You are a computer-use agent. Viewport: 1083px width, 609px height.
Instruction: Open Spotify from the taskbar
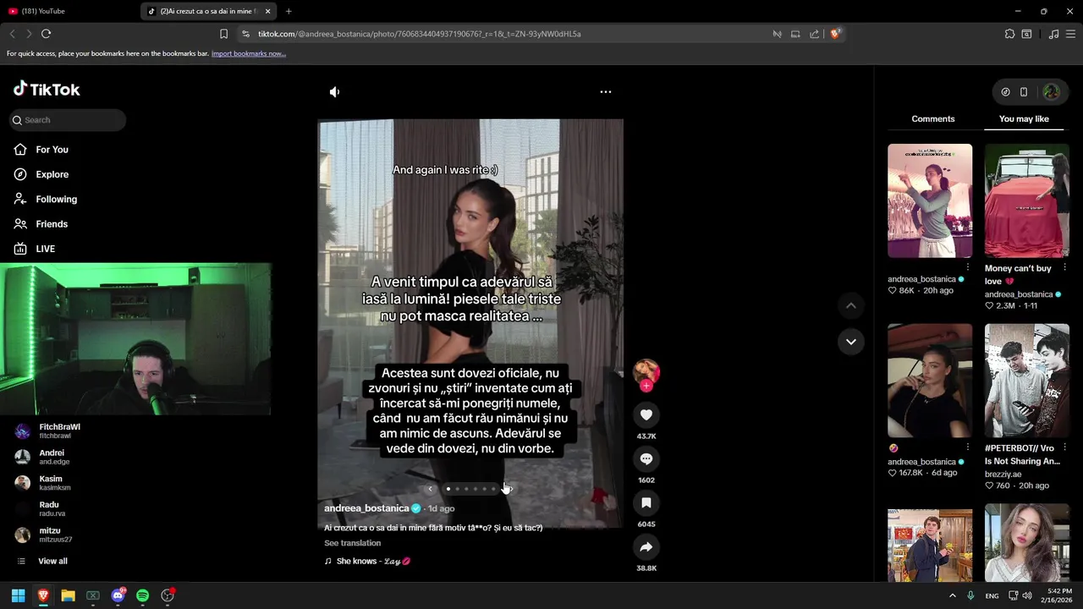tap(142, 595)
